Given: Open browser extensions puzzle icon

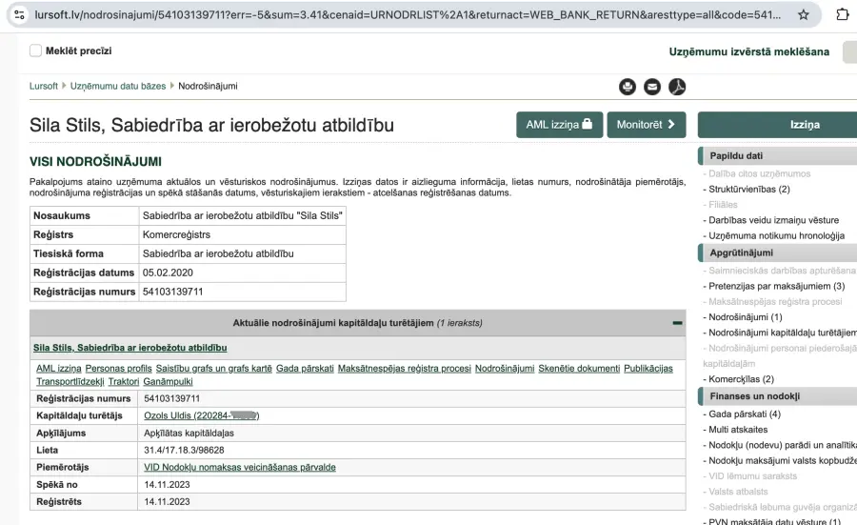Looking at the screenshot, I should [843, 14].
